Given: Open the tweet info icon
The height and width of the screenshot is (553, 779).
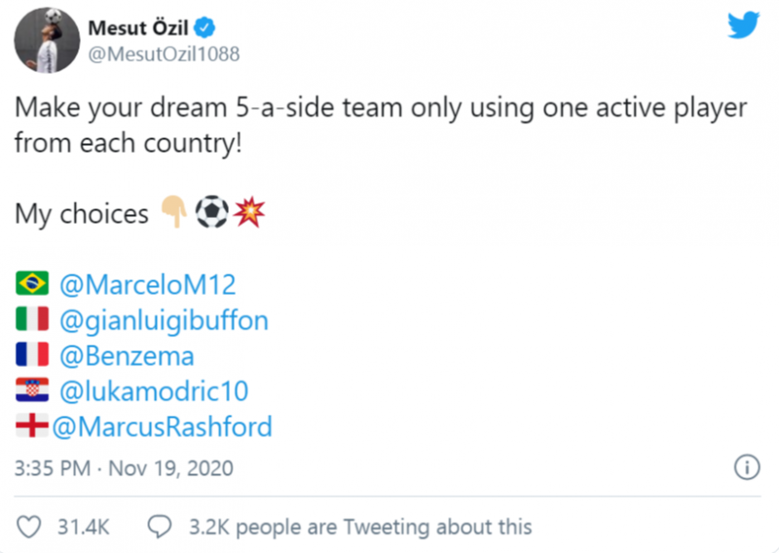Looking at the screenshot, I should (746, 467).
